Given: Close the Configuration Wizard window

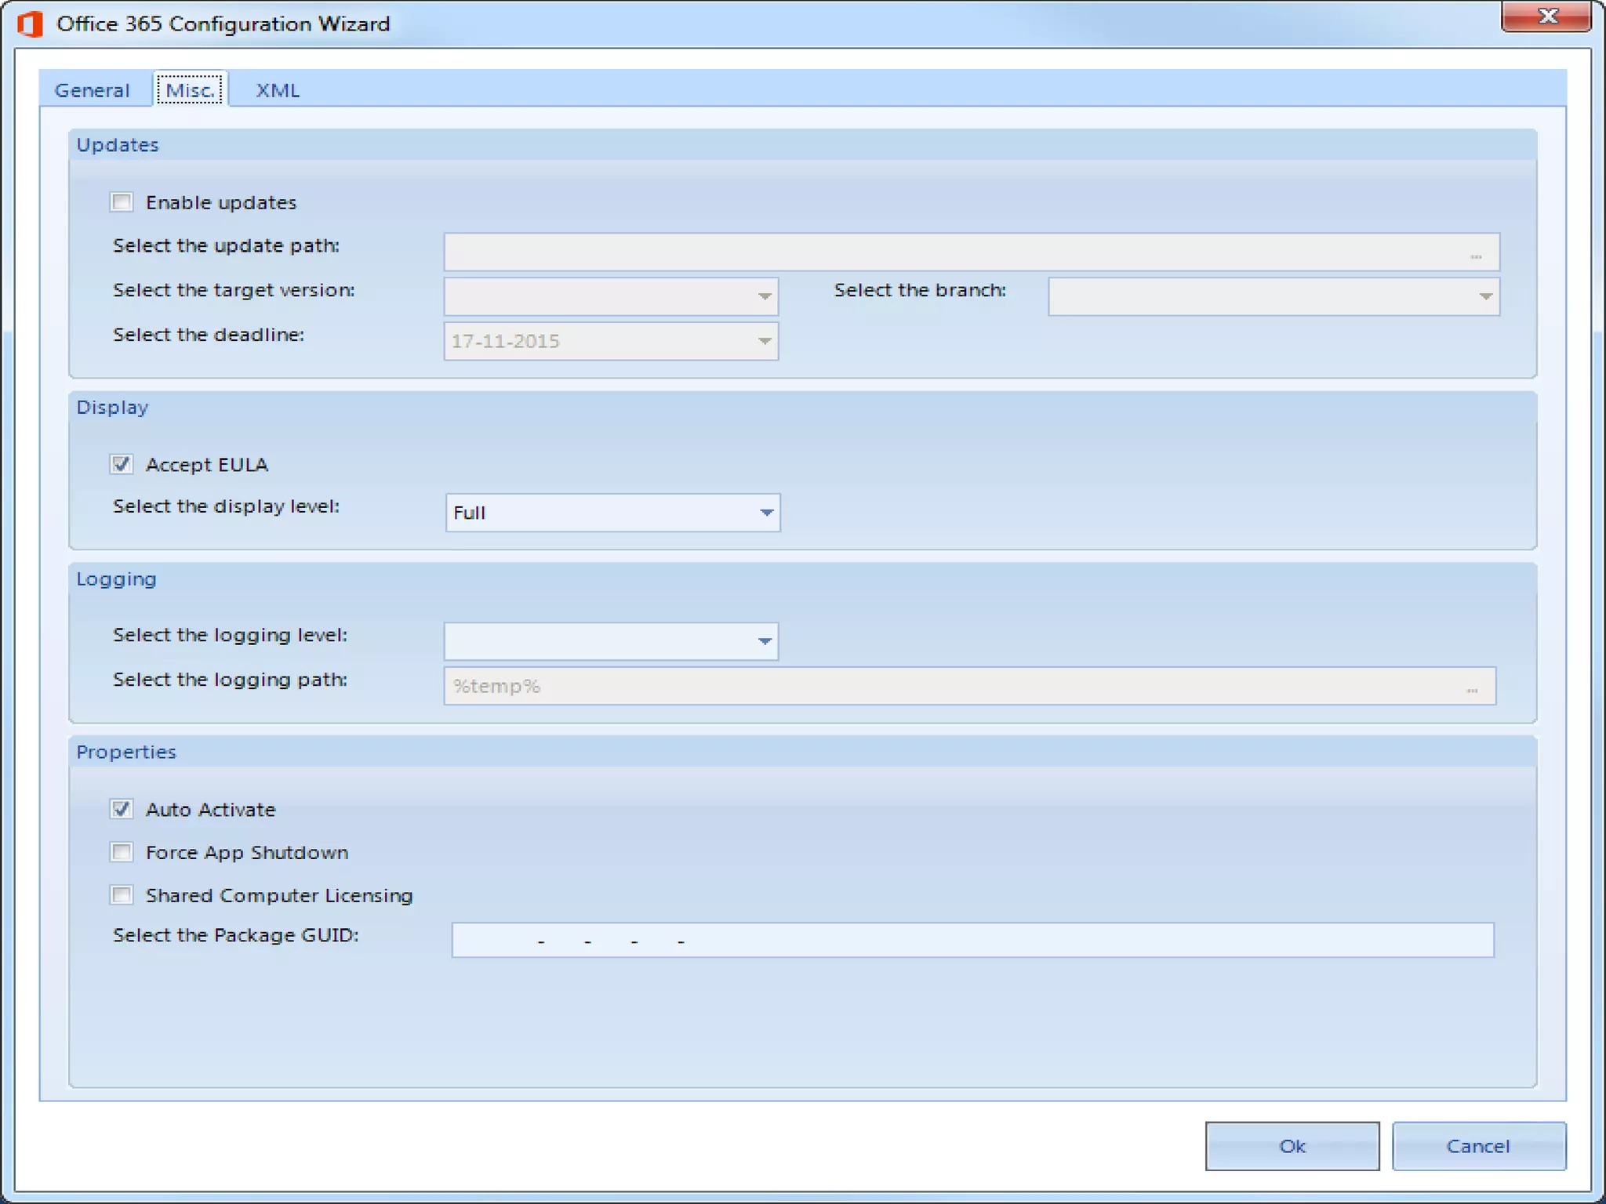Looking at the screenshot, I should tap(1546, 16).
